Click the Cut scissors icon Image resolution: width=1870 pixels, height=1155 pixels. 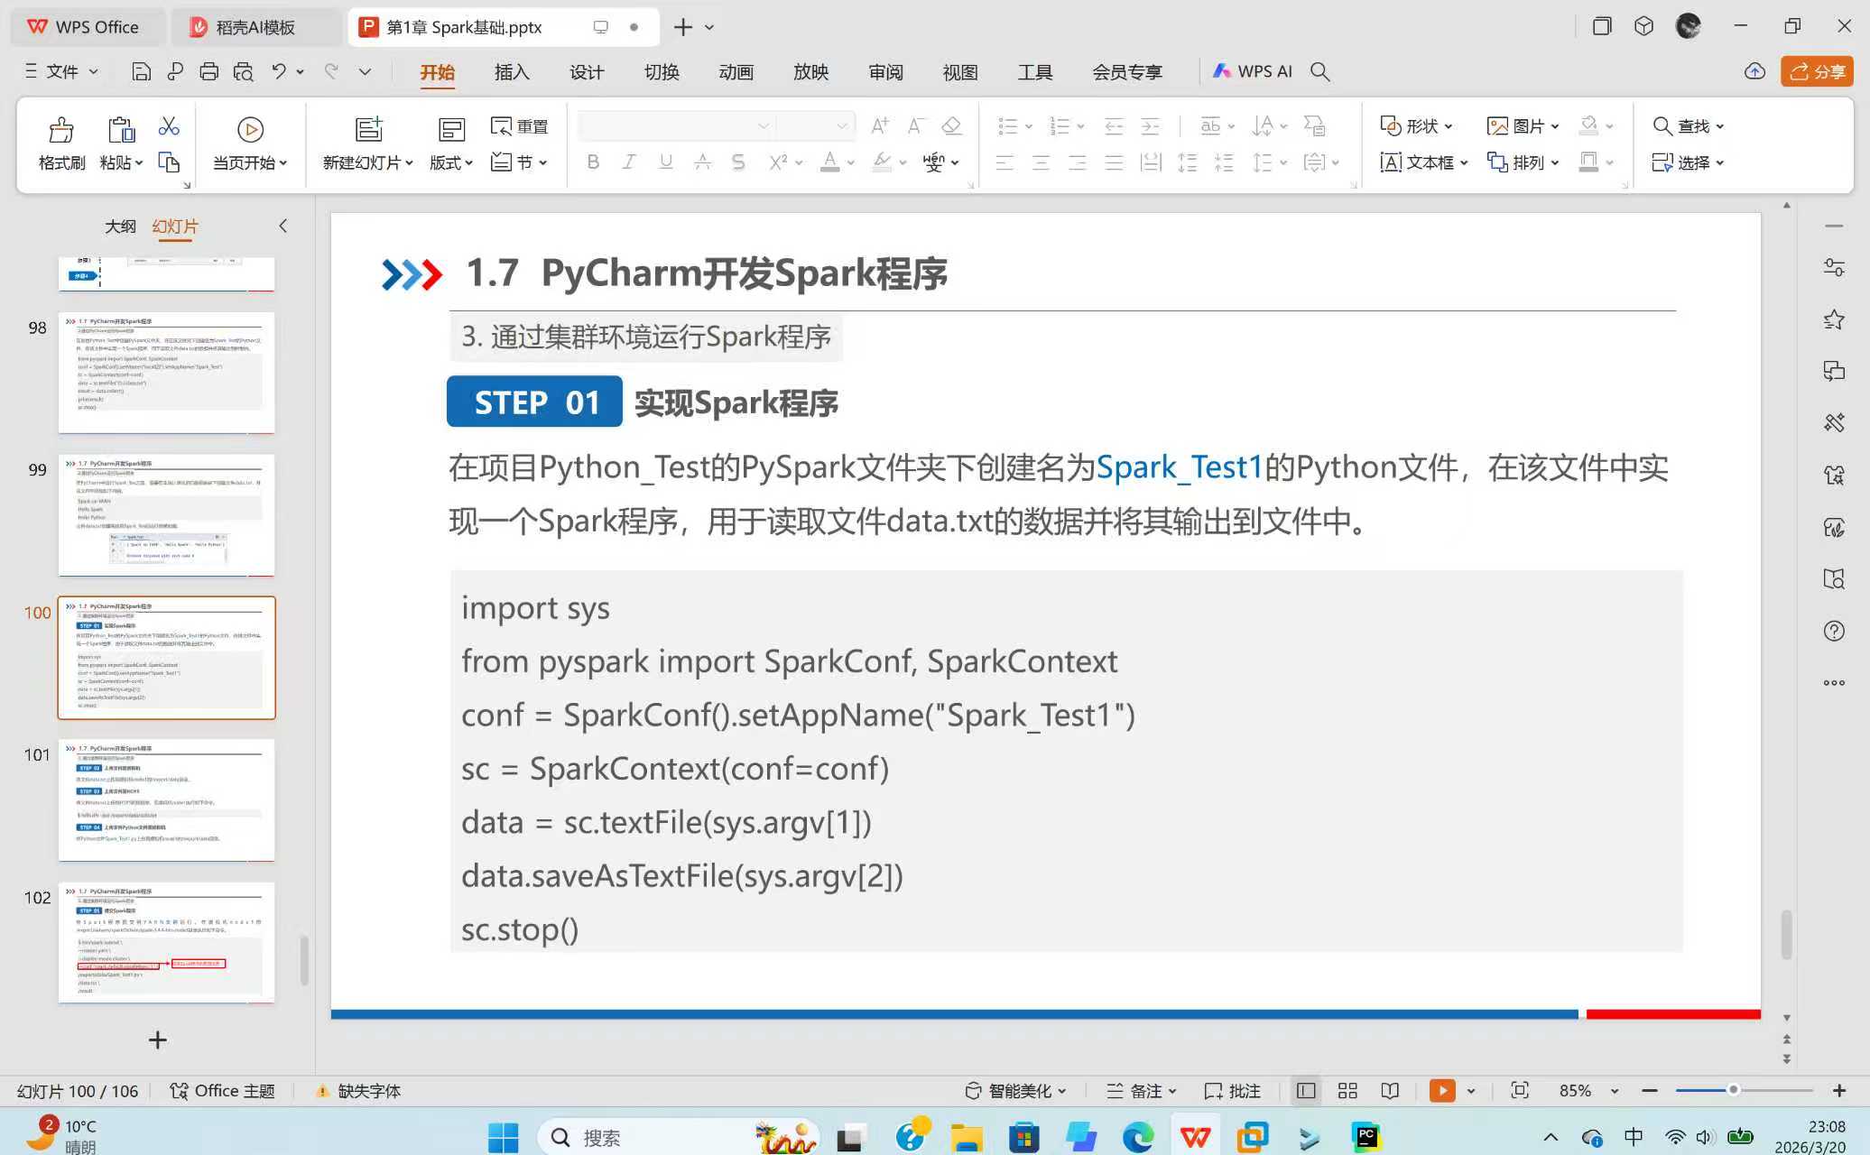point(169,125)
